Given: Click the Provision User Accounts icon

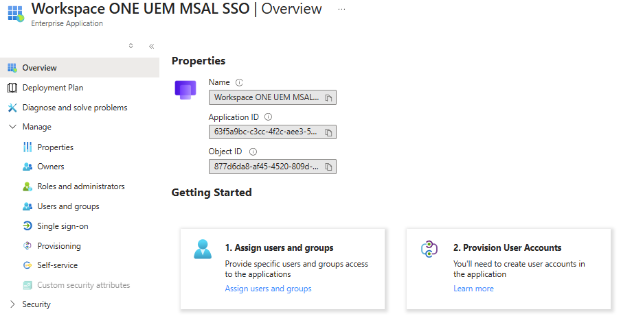Looking at the screenshot, I should (x=429, y=250).
